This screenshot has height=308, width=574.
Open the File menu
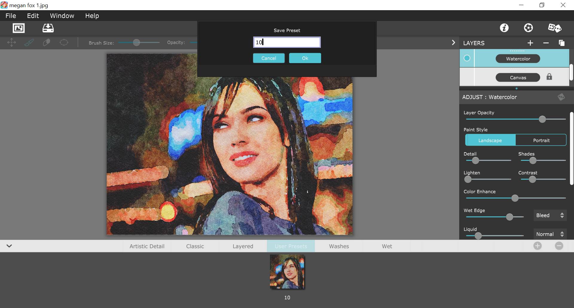click(11, 16)
